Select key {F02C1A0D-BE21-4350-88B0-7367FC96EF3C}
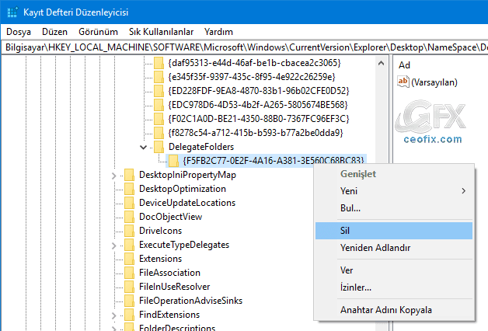 point(259,119)
